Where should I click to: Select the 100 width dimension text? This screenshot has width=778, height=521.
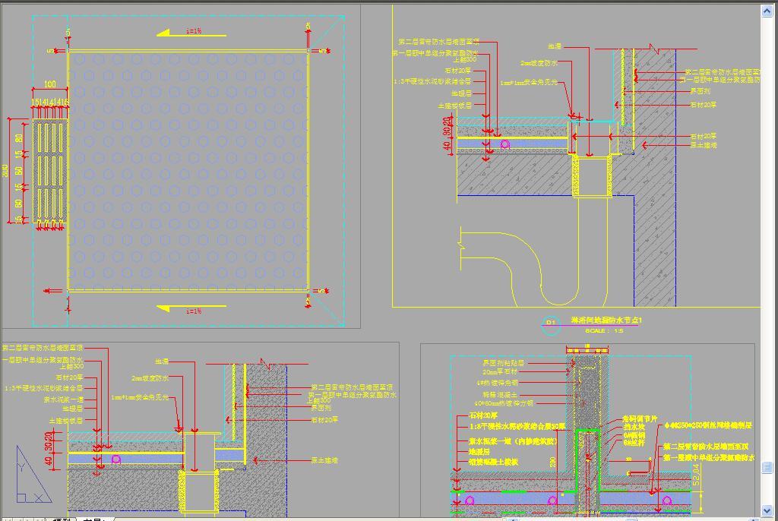click(x=50, y=84)
